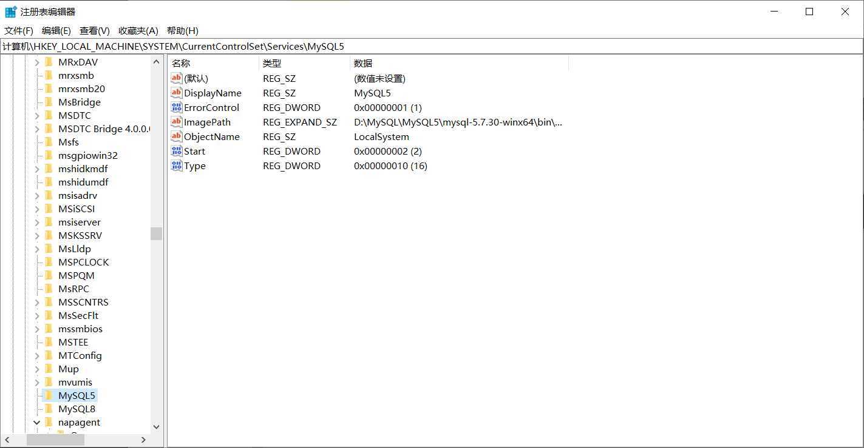Screen dimensions: 864x448
Task: Click the folder icon of msisadrv key
Action: coord(49,195)
